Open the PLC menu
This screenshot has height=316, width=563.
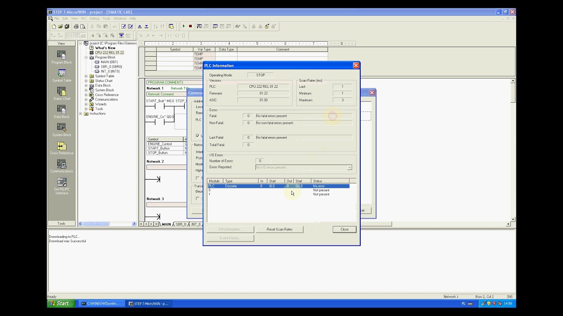click(84, 18)
